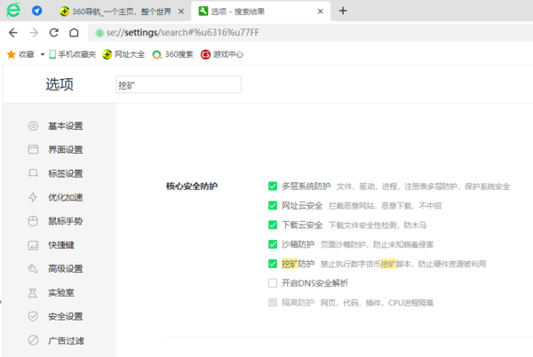Select 安全设置 in the settings sidebar
This screenshot has width=533, height=357.
tap(65, 316)
